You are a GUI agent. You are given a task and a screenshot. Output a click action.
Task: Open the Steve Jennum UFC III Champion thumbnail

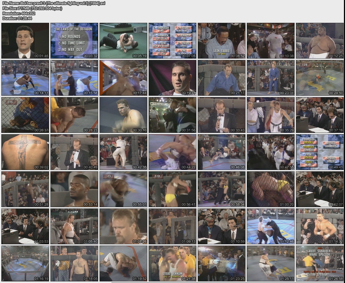tap(172, 263)
